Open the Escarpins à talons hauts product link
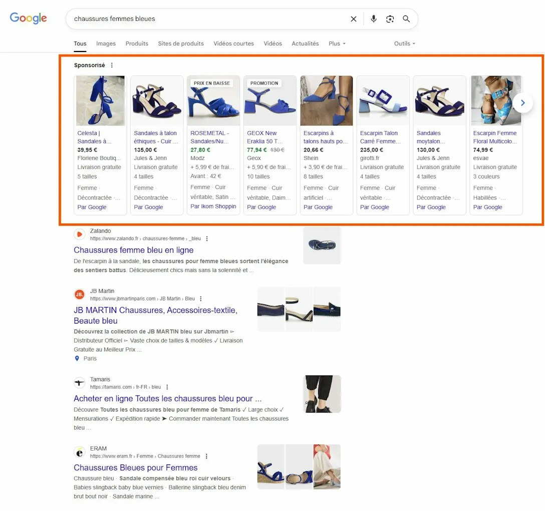 (x=326, y=137)
